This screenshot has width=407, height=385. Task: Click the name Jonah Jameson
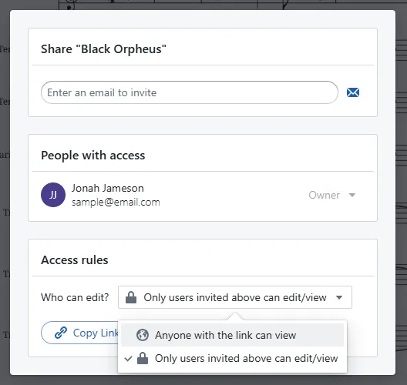pyautogui.click(x=108, y=188)
